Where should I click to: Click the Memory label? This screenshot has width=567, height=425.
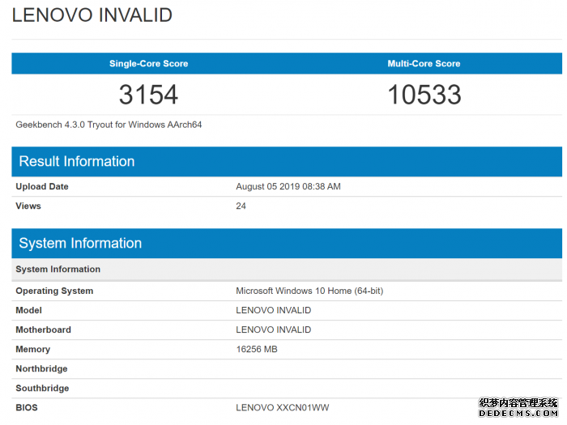[x=33, y=350]
